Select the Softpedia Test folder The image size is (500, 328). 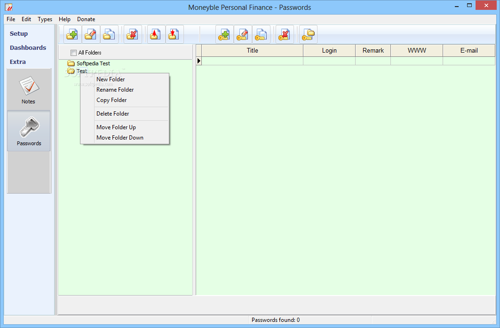[x=93, y=63]
